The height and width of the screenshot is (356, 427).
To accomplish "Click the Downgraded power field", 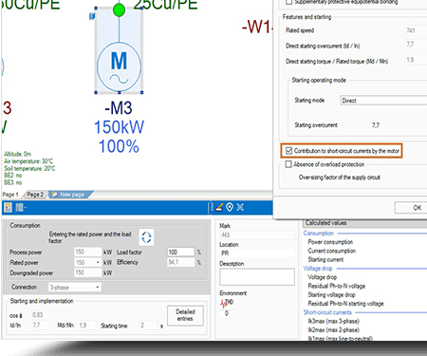I will (87, 272).
